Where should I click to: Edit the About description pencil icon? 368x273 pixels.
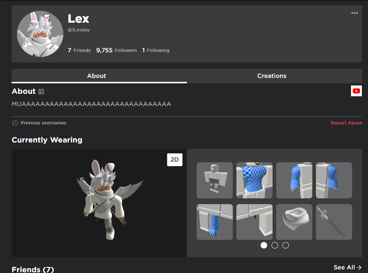click(x=41, y=92)
